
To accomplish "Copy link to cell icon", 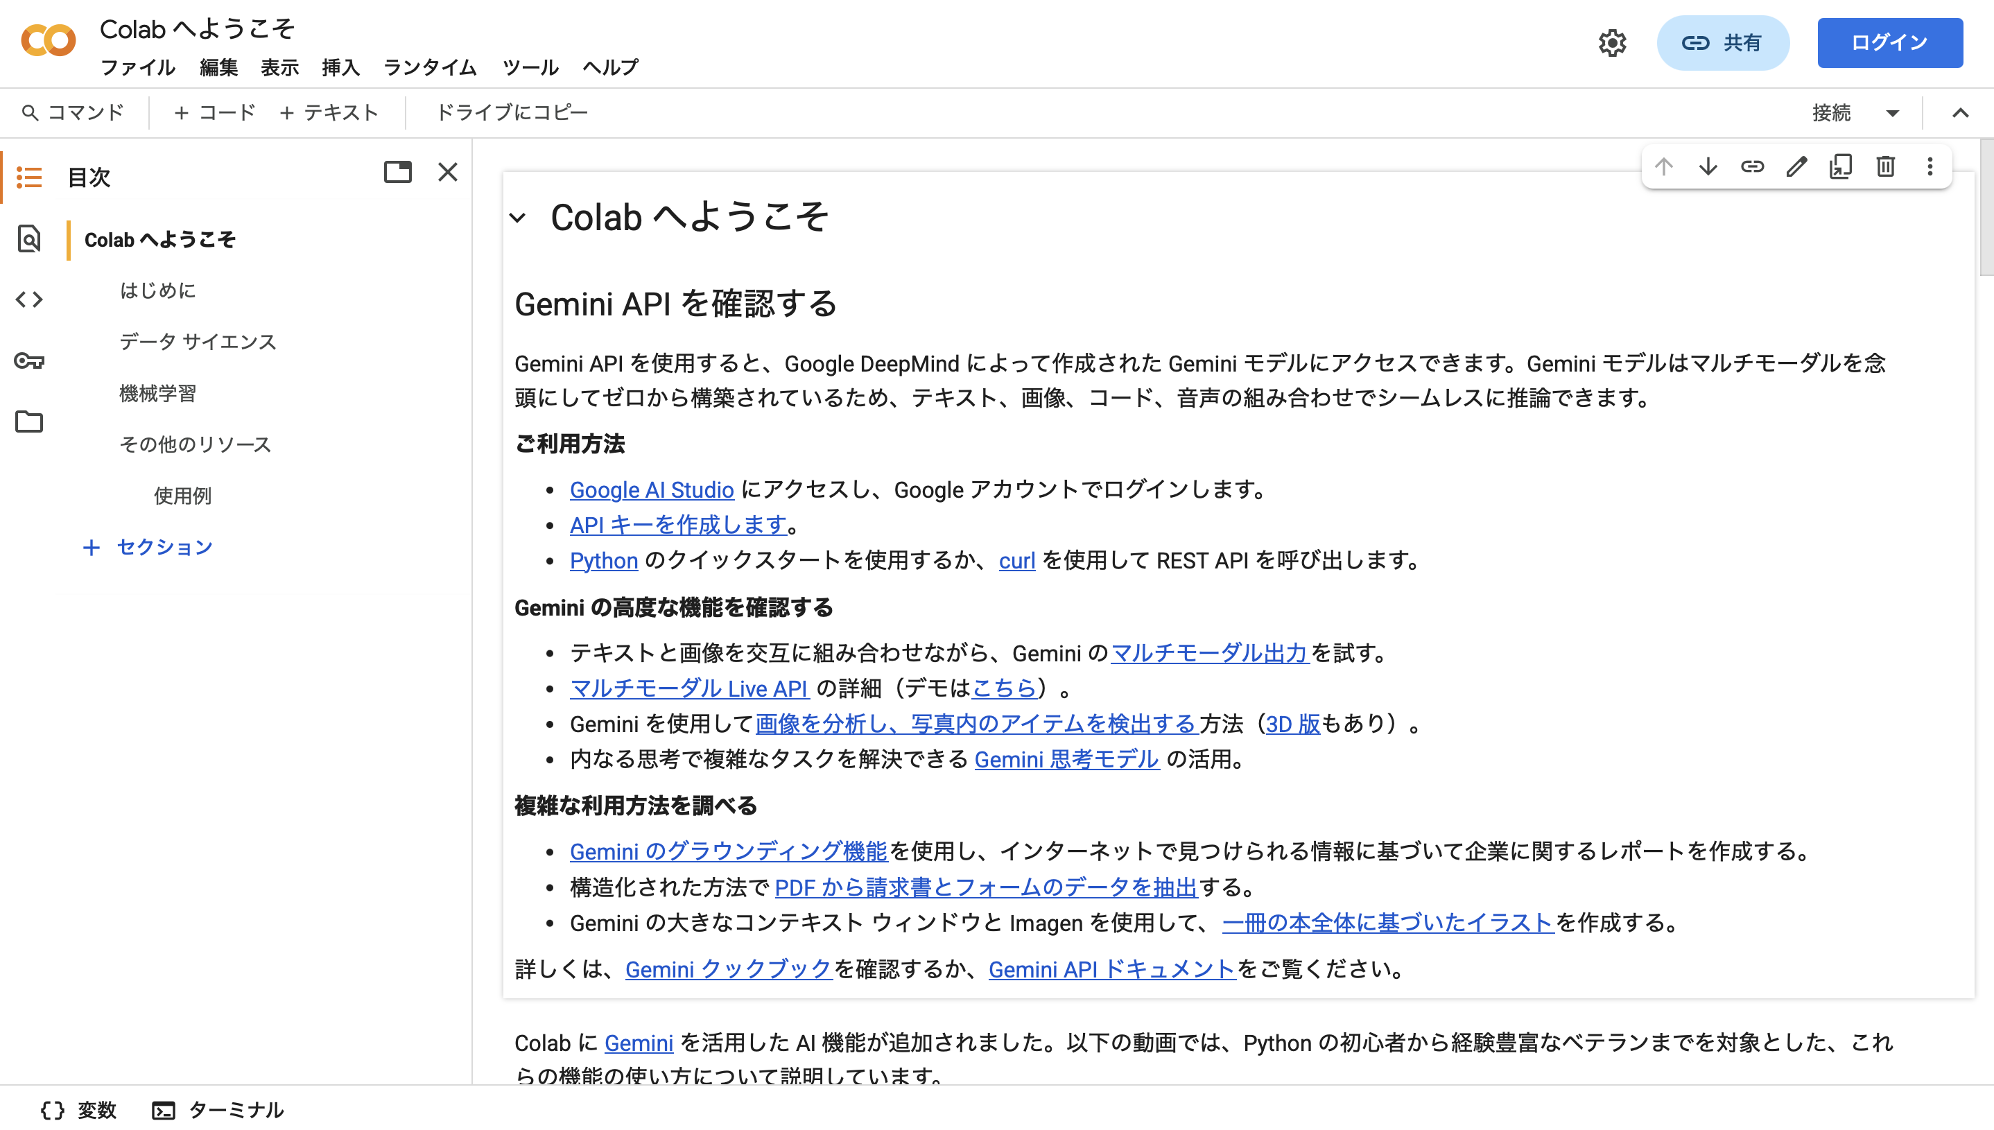I will point(1752,167).
